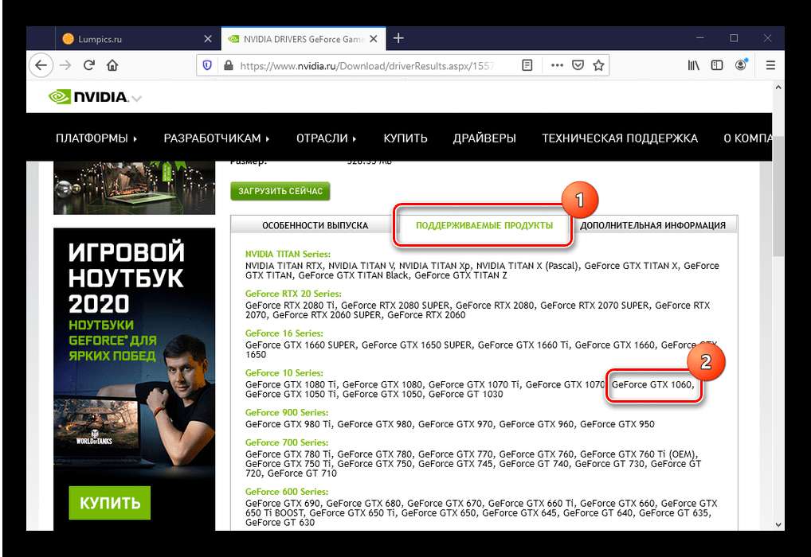This screenshot has width=811, height=557.
Task: Click the page vertical scrollbar thumb
Action: coord(778,196)
